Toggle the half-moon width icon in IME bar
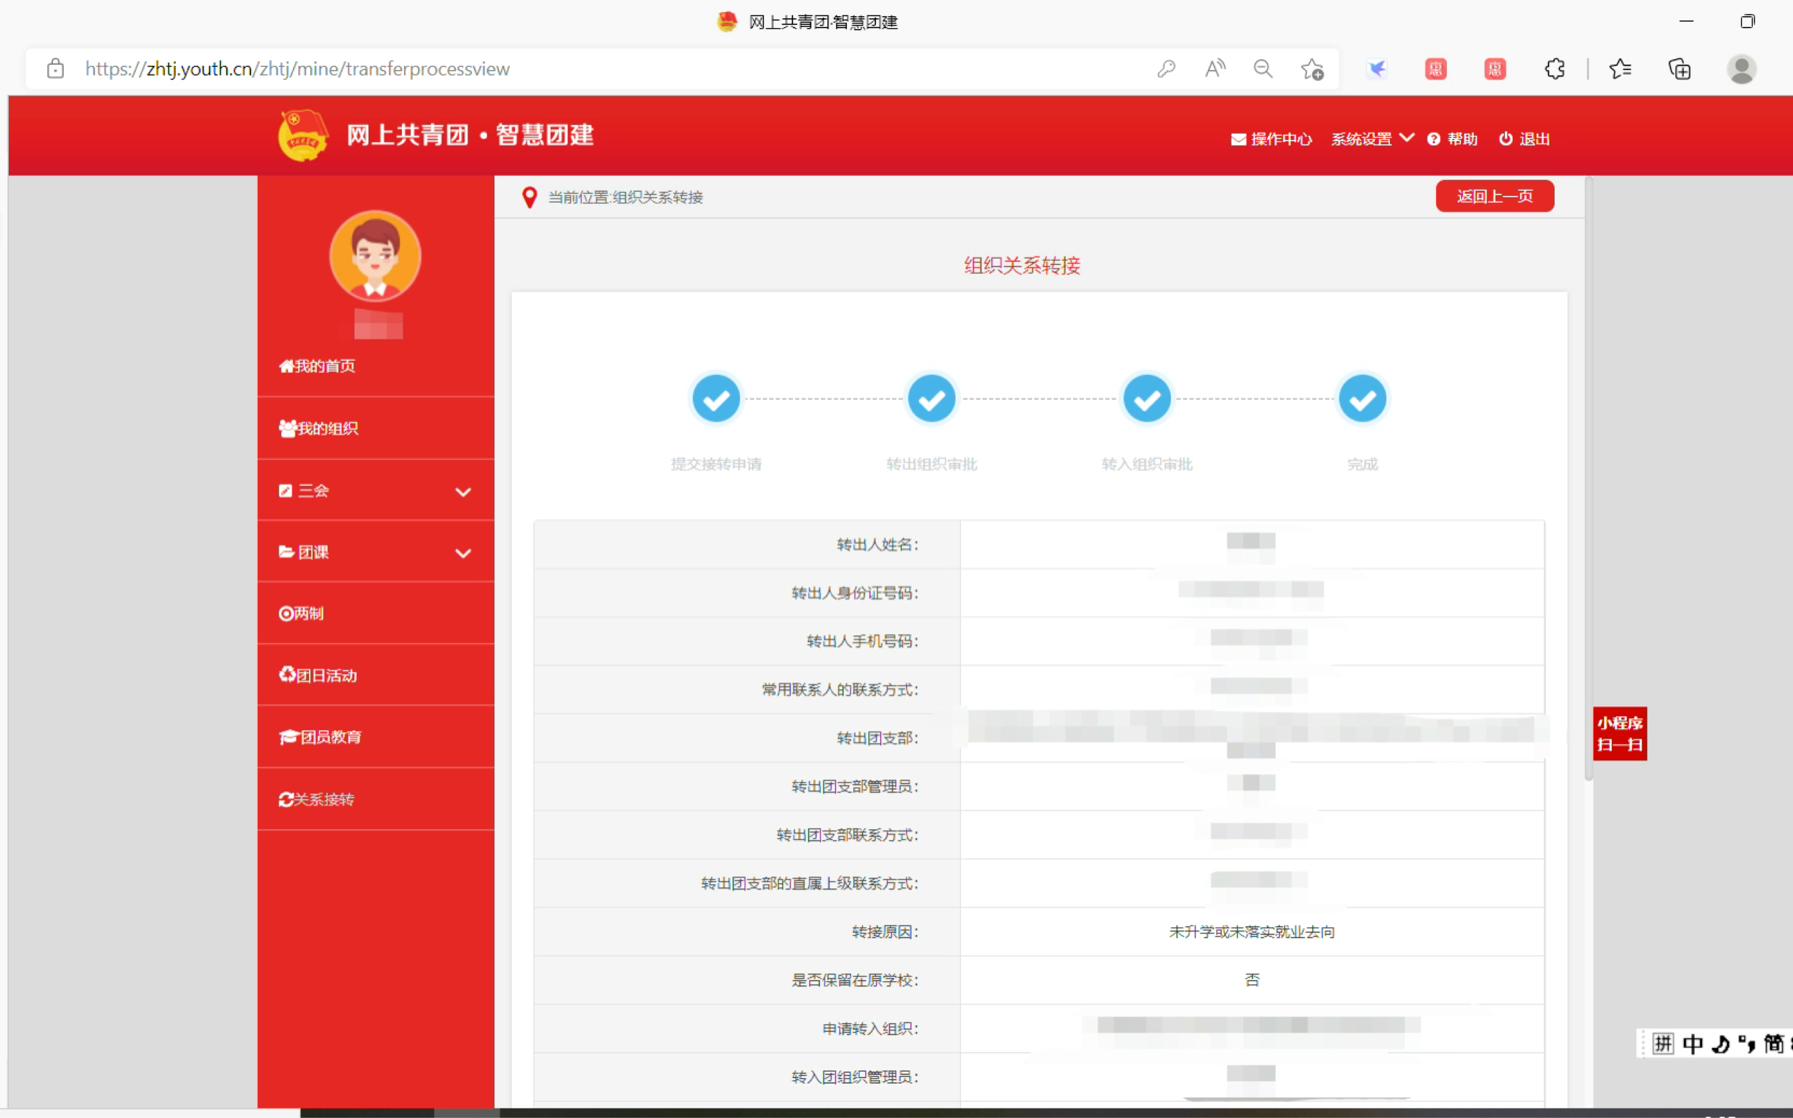 point(1721,1043)
